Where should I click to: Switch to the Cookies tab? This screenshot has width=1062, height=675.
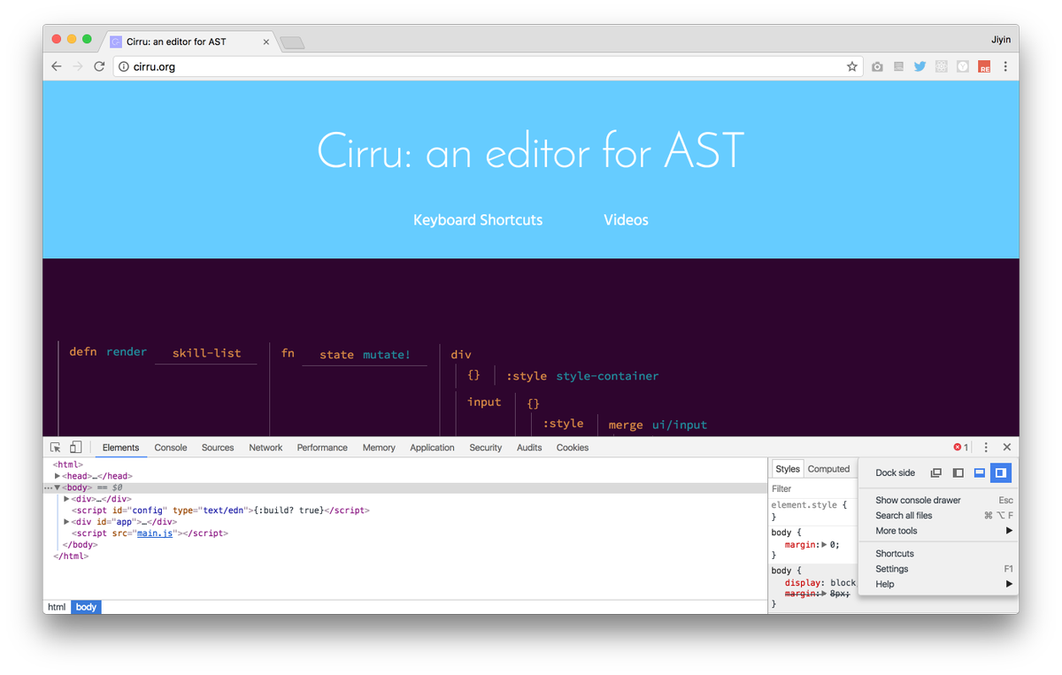pyautogui.click(x=573, y=448)
